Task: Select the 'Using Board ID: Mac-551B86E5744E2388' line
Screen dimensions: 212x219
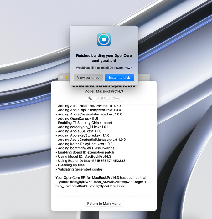Action: pyautogui.click(x=90, y=161)
